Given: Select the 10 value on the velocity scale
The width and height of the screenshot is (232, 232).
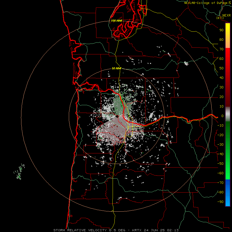Looking at the screenshot, I should pyautogui.click(x=221, y=106).
